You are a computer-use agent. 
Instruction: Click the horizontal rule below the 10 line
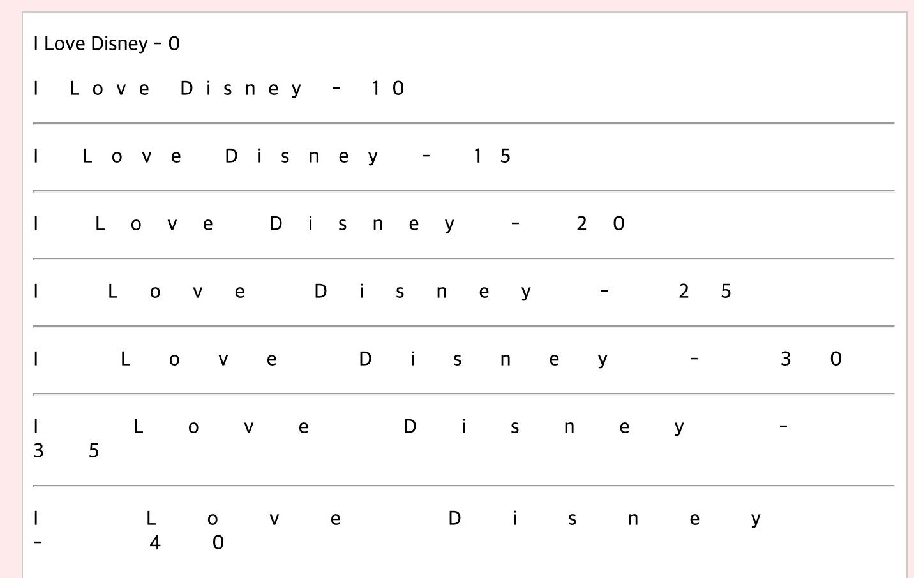pyautogui.click(x=464, y=123)
